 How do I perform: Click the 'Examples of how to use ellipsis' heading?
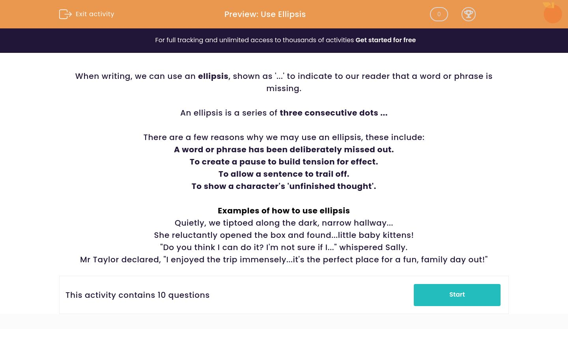pyautogui.click(x=284, y=211)
